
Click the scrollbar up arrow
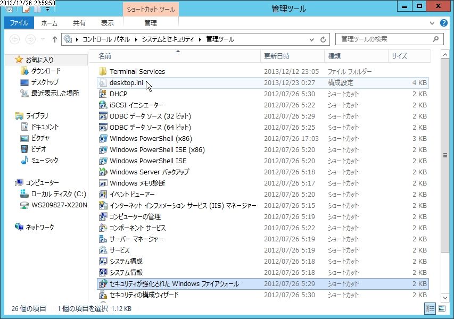pos(445,54)
